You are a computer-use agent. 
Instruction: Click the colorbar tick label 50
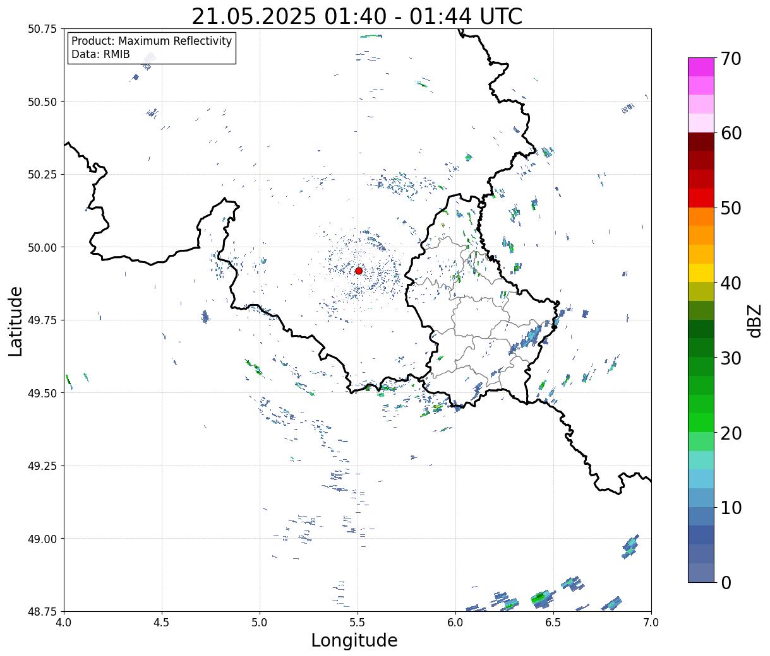point(731,208)
